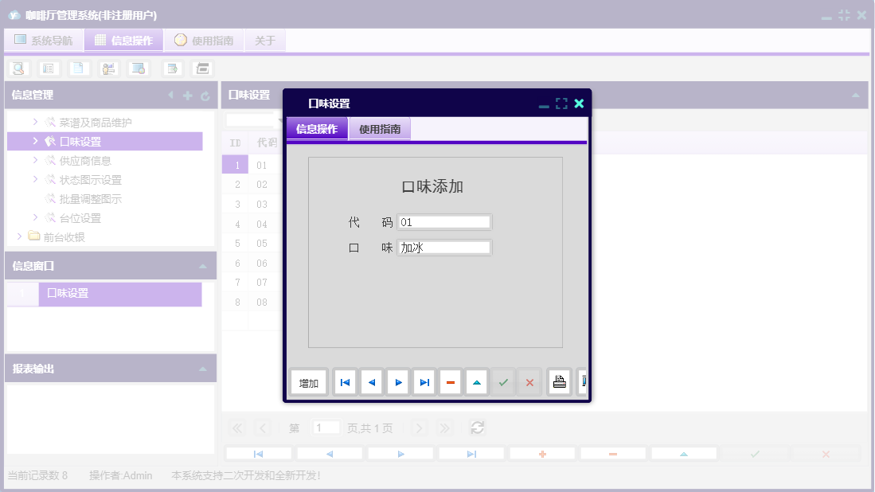Click the red minus delete icon in dialog

click(x=451, y=383)
